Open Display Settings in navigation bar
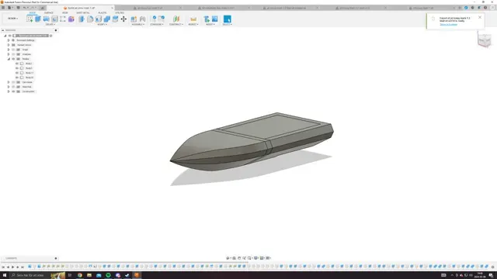Viewport: 497px width, 279px height. point(256,258)
